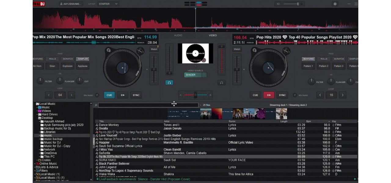Click the Lists & Advice icon

37,167
